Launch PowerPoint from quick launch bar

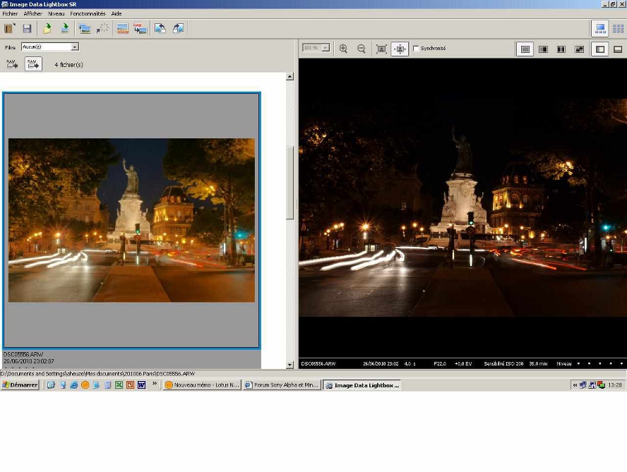130,385
